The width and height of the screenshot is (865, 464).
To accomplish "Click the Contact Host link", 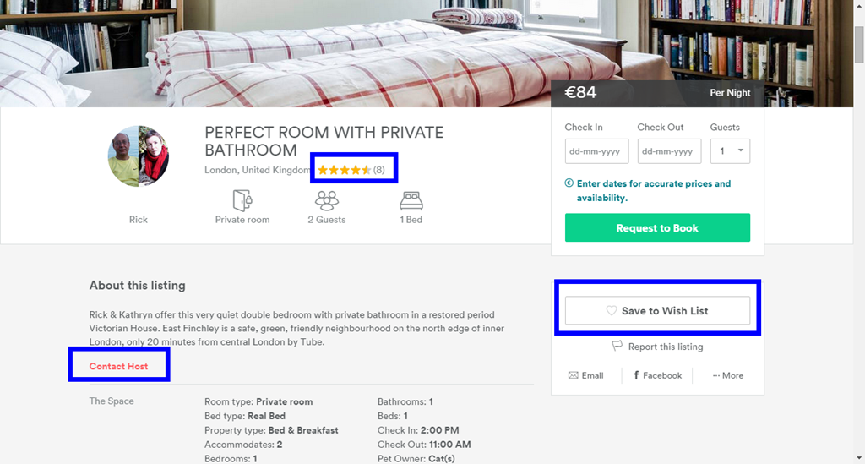I will [x=118, y=367].
